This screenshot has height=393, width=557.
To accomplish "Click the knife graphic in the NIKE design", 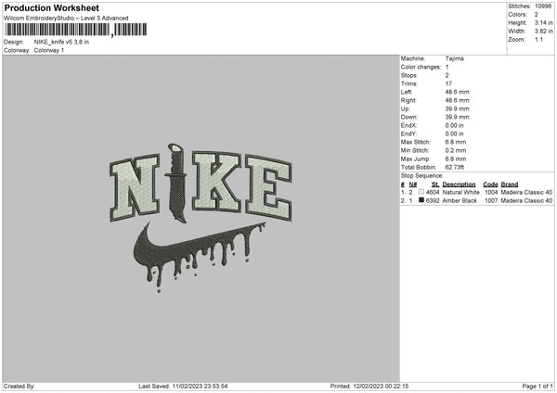I will pyautogui.click(x=175, y=183).
